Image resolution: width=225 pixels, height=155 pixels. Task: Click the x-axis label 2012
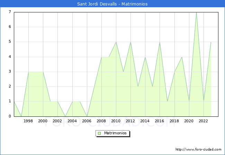point(130,121)
